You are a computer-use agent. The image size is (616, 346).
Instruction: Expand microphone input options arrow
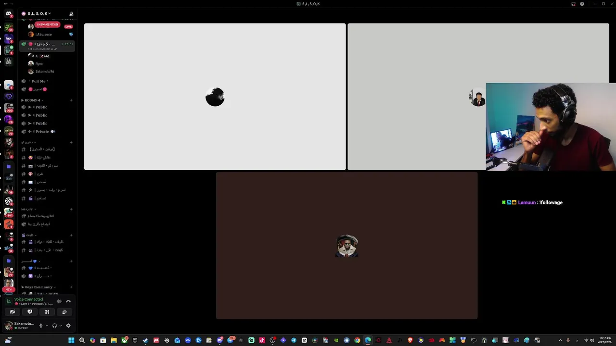tap(47, 326)
